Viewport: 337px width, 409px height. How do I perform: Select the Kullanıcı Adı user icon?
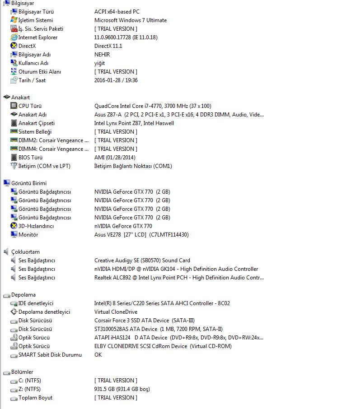(14, 63)
